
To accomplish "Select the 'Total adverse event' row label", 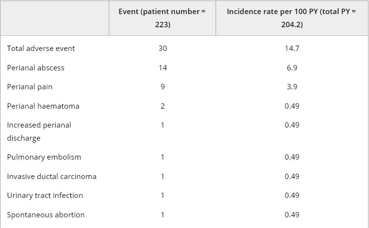I will click(41, 49).
